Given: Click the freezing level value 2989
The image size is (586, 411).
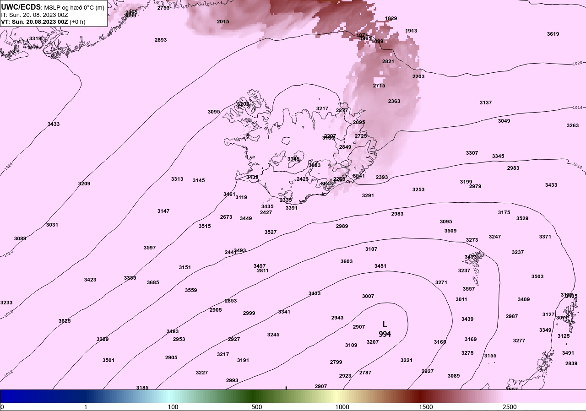Looking at the screenshot, I should point(342,226).
